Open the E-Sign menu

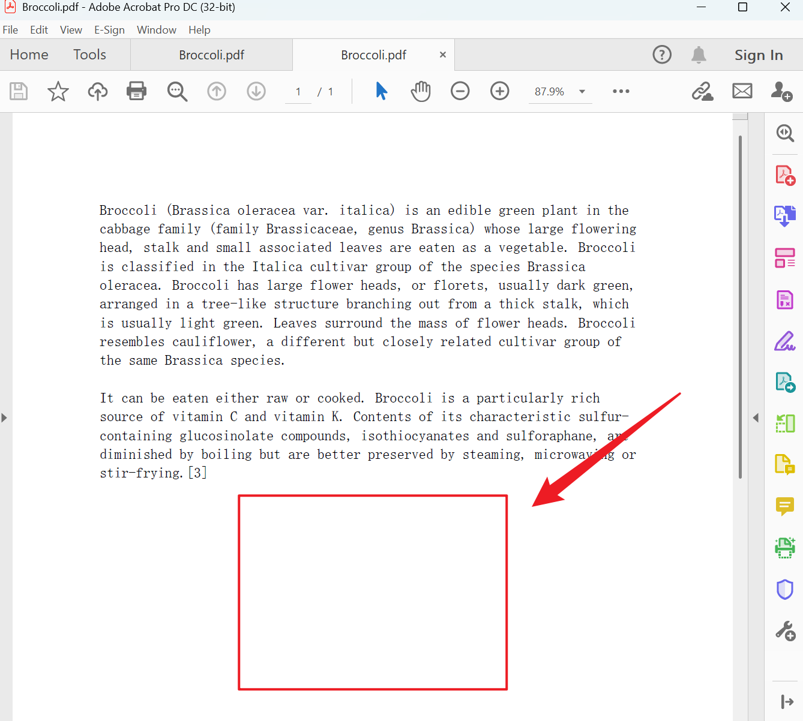[109, 30]
